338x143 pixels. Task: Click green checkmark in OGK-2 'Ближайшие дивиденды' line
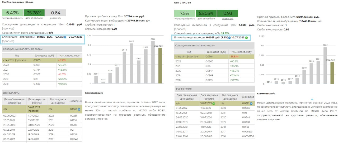(246, 38)
